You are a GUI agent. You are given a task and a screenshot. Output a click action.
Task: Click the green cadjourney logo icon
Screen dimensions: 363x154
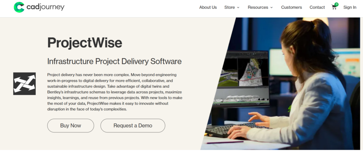click(x=19, y=7)
